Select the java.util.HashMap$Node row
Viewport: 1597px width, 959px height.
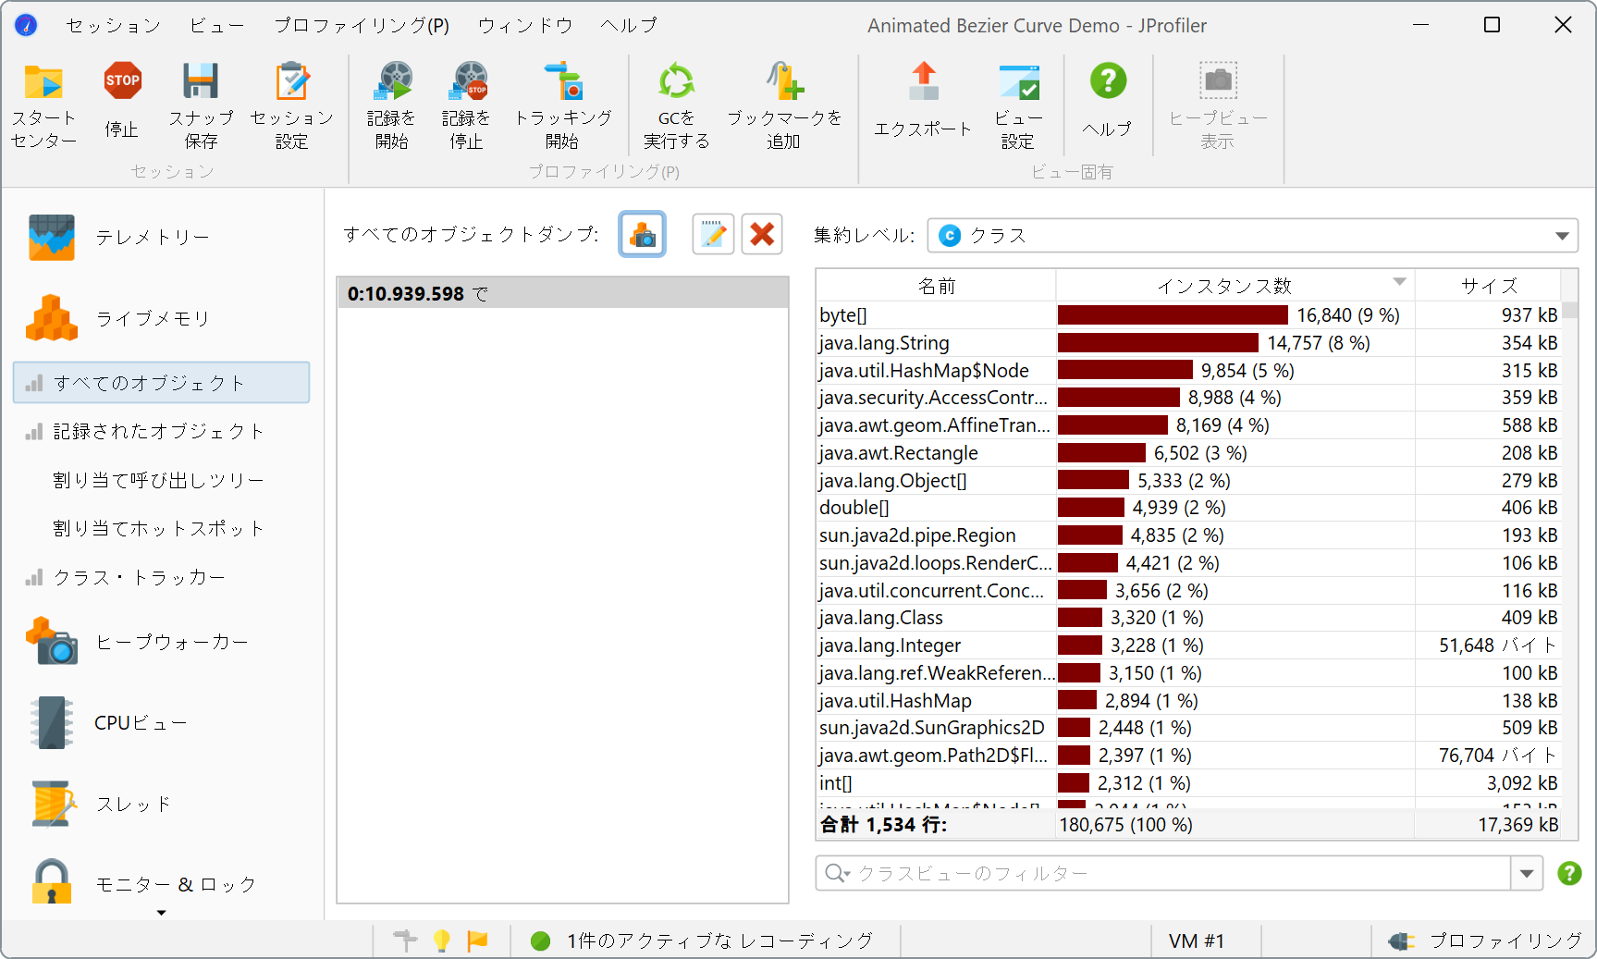tap(1188, 371)
